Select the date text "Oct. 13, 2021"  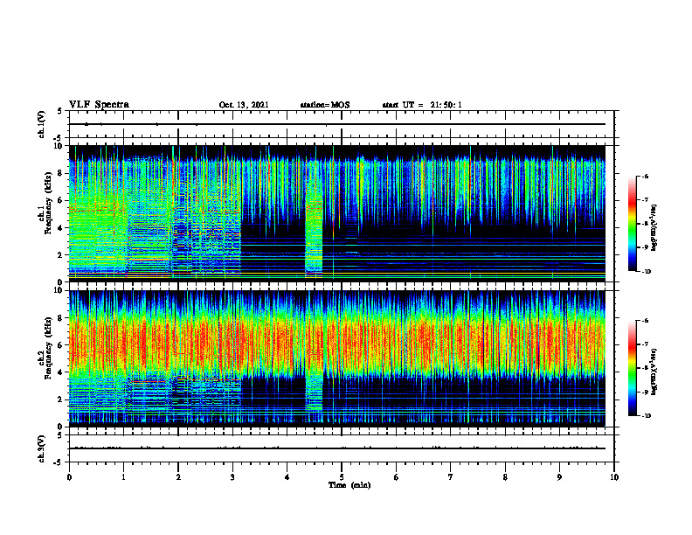click(244, 105)
